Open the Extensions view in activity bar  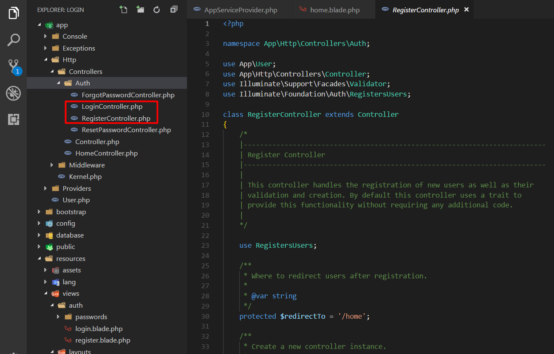pyautogui.click(x=14, y=119)
